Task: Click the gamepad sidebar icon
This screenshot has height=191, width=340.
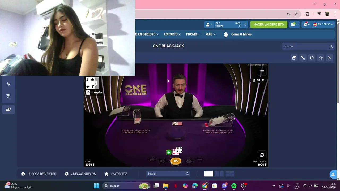Action: pyautogui.click(x=8, y=110)
